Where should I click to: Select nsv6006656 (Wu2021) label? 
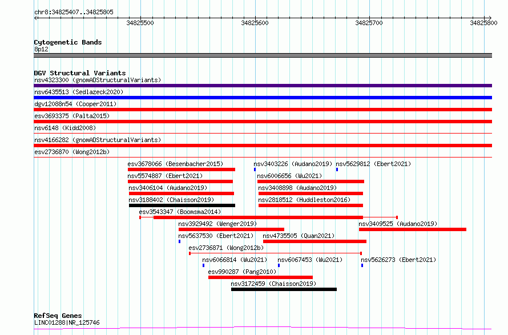[289, 176]
